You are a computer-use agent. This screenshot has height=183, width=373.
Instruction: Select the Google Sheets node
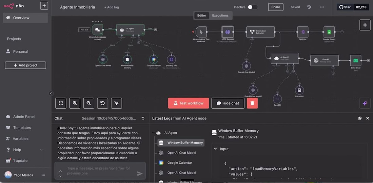[329, 32]
